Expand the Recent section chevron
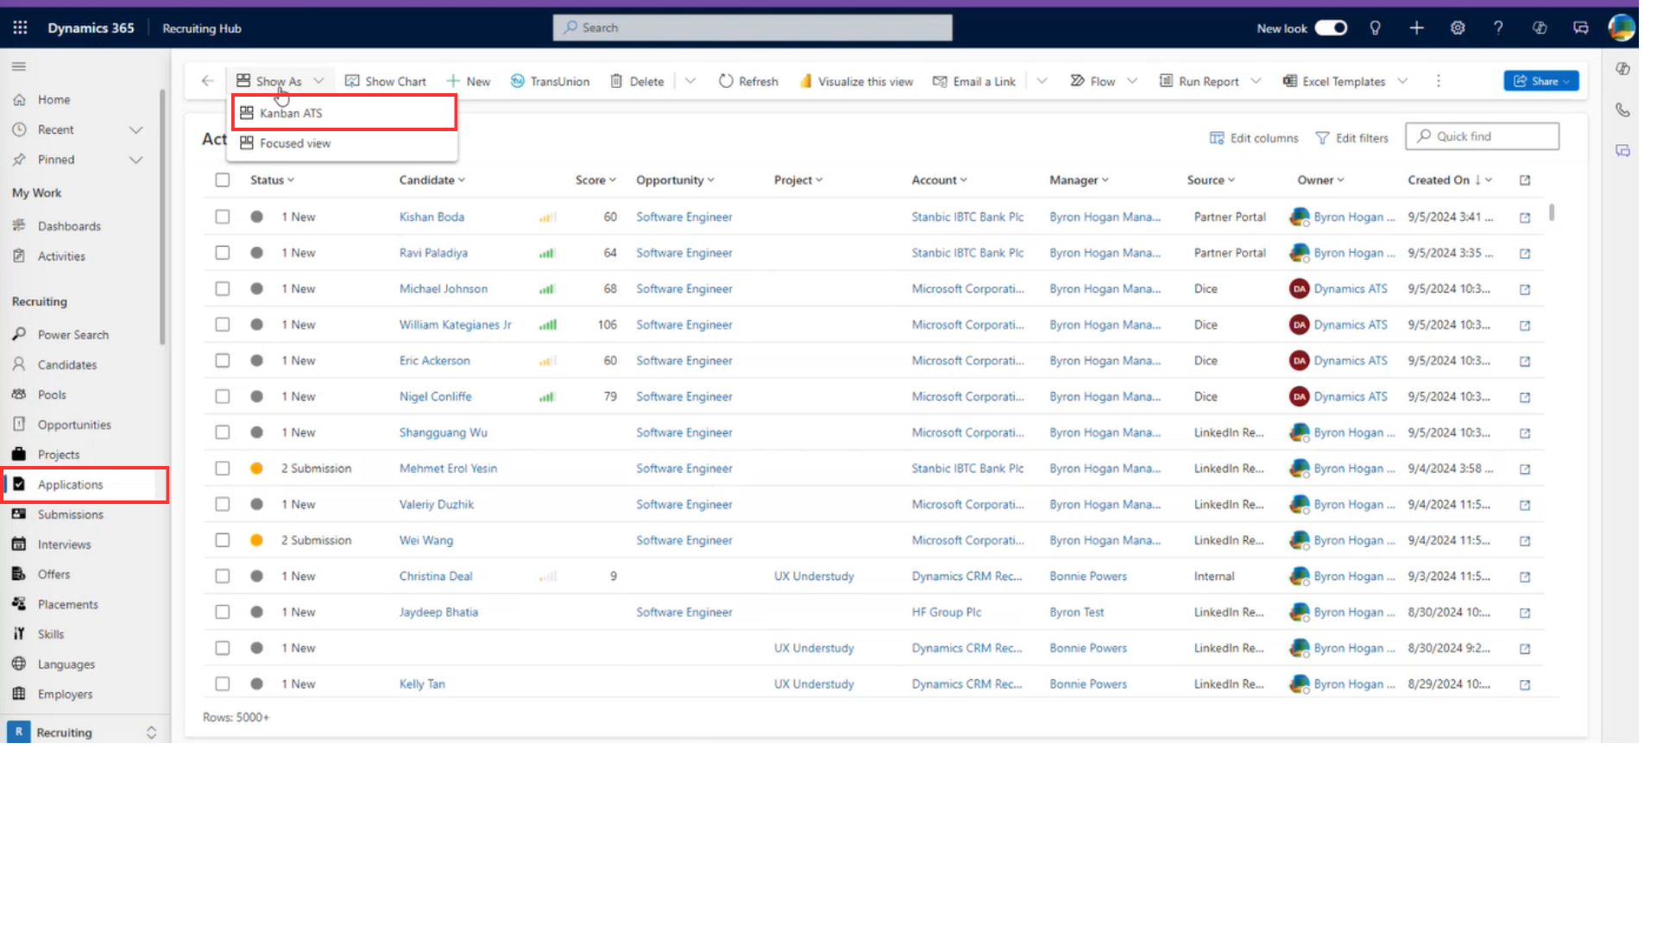 [135, 130]
